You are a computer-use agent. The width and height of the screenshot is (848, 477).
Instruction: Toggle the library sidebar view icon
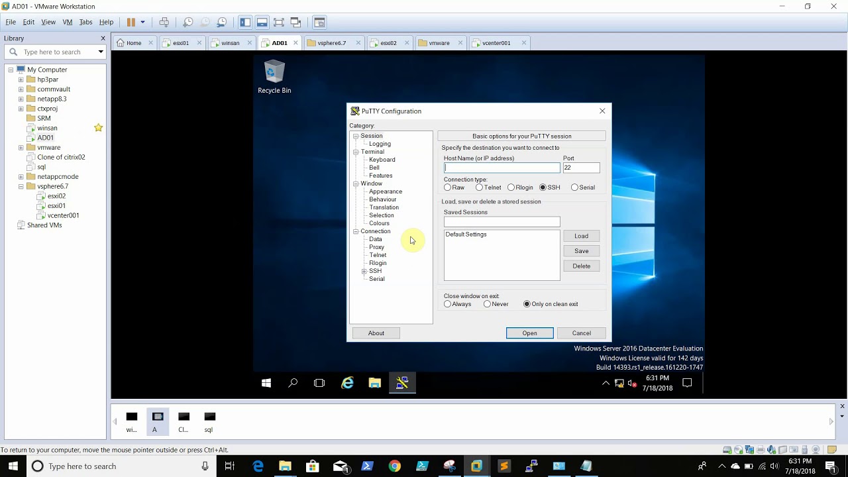point(245,22)
